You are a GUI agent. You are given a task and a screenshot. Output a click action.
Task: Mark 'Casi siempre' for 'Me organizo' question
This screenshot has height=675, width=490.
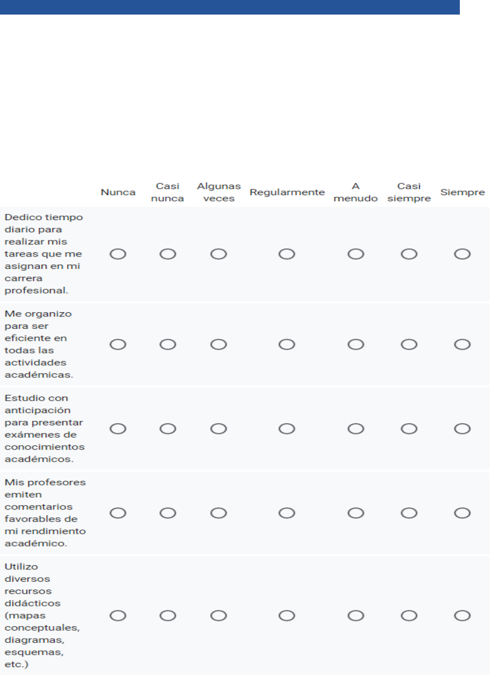[x=409, y=345]
